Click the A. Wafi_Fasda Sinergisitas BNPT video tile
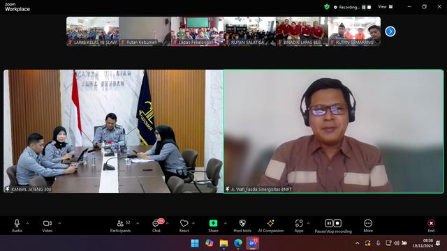Viewport: 447px width, 251px height. [x=334, y=132]
